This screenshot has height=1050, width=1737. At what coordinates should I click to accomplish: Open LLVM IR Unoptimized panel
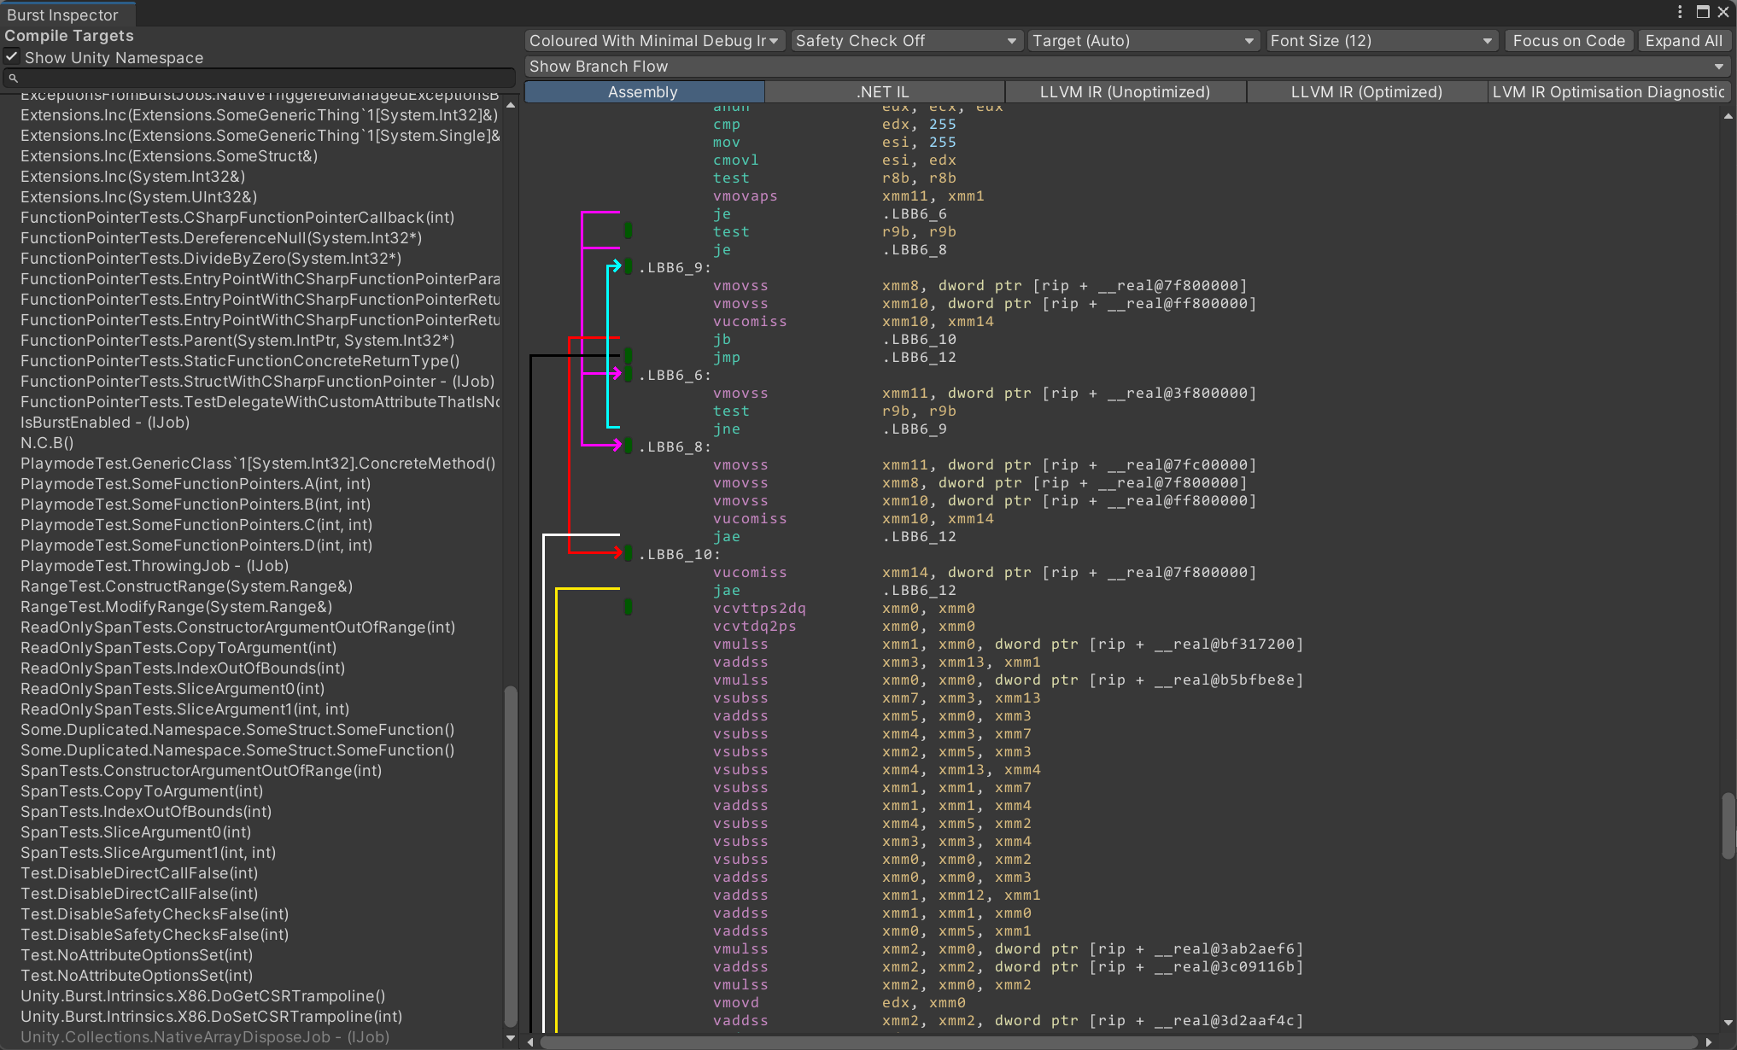[1123, 90]
